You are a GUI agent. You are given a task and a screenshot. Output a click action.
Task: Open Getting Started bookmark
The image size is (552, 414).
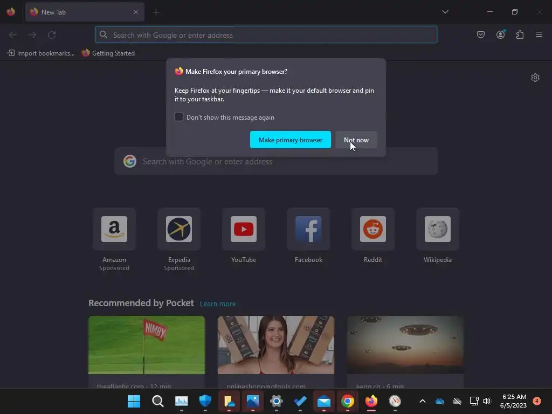[108, 53]
